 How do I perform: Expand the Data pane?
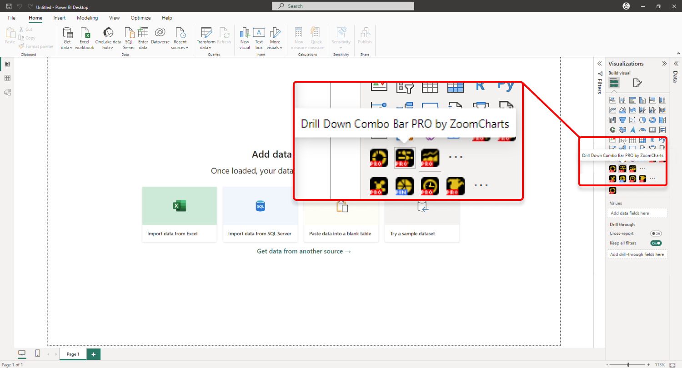[x=675, y=64]
